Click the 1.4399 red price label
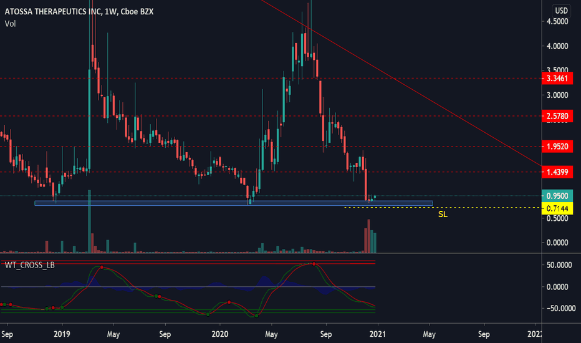Image resolution: width=581 pixels, height=343 pixels. pyautogui.click(x=557, y=172)
